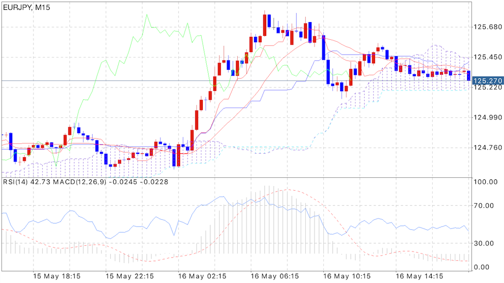Viewport: 504px width, 283px height.
Task: Click the 16 May 14:15 time label
Action: 419,276
